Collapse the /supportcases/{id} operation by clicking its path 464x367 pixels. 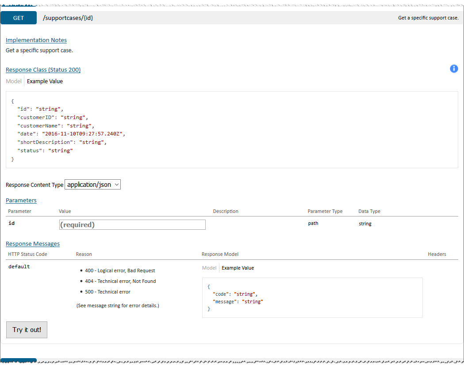67,18
